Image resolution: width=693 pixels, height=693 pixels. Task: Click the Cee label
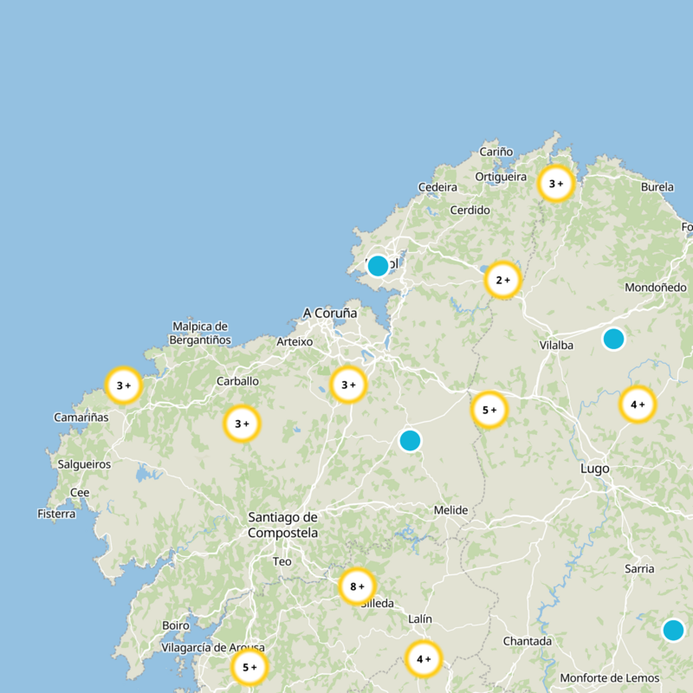point(80,492)
